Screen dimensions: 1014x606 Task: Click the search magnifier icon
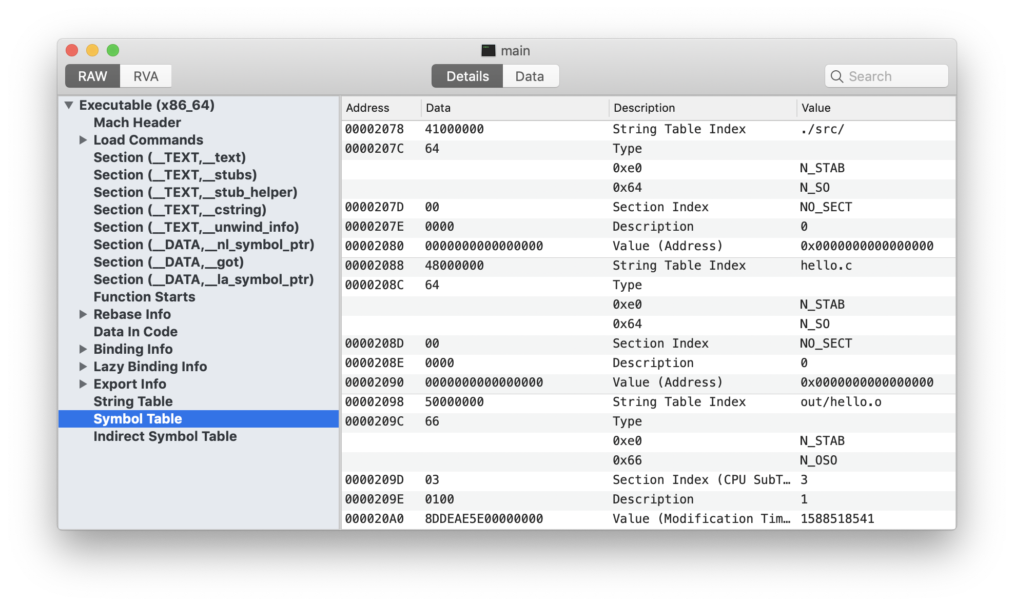coord(836,76)
